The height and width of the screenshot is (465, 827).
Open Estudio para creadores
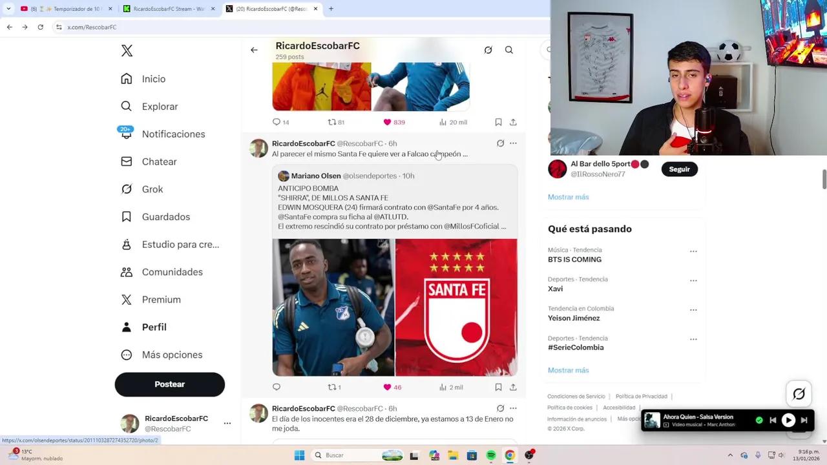point(170,244)
